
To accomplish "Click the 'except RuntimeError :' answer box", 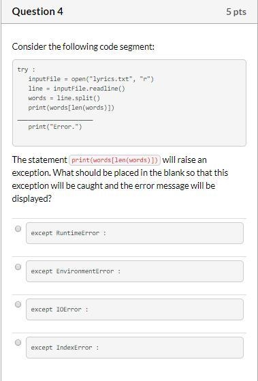I will tap(135, 233).
